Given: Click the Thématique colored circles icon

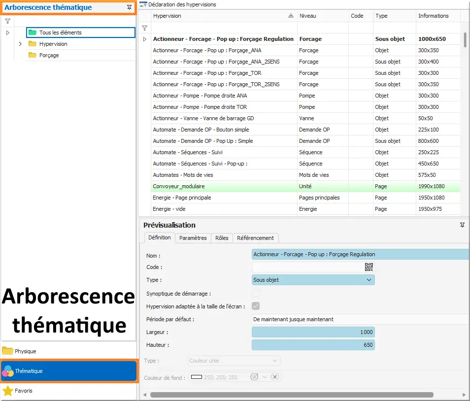Looking at the screenshot, I should 8,371.
